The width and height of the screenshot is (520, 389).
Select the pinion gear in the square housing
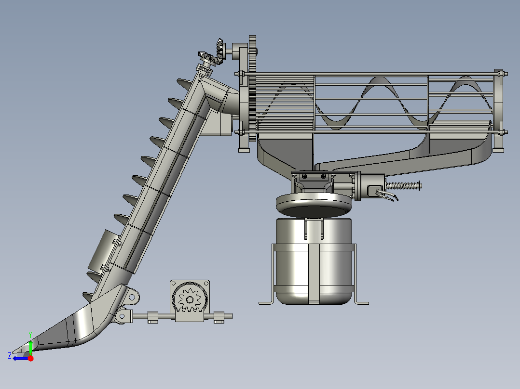pos(190,300)
